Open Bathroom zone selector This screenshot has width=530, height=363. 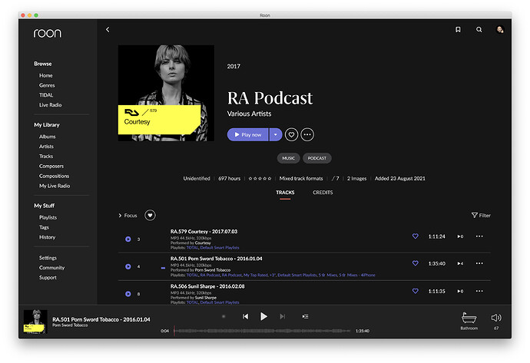click(x=469, y=321)
